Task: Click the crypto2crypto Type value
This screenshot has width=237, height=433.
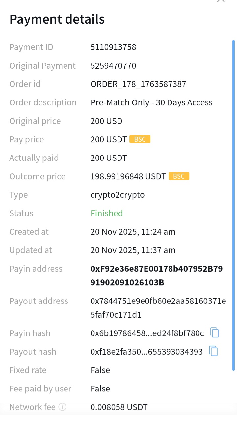Action: [x=118, y=195]
